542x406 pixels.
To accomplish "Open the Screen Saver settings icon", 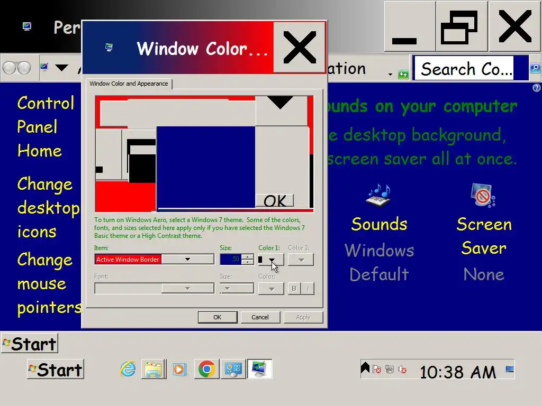I will pyautogui.click(x=483, y=196).
